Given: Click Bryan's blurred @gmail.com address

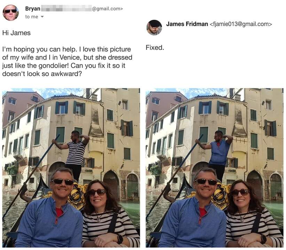Looking at the screenshot, I should click(82, 9).
